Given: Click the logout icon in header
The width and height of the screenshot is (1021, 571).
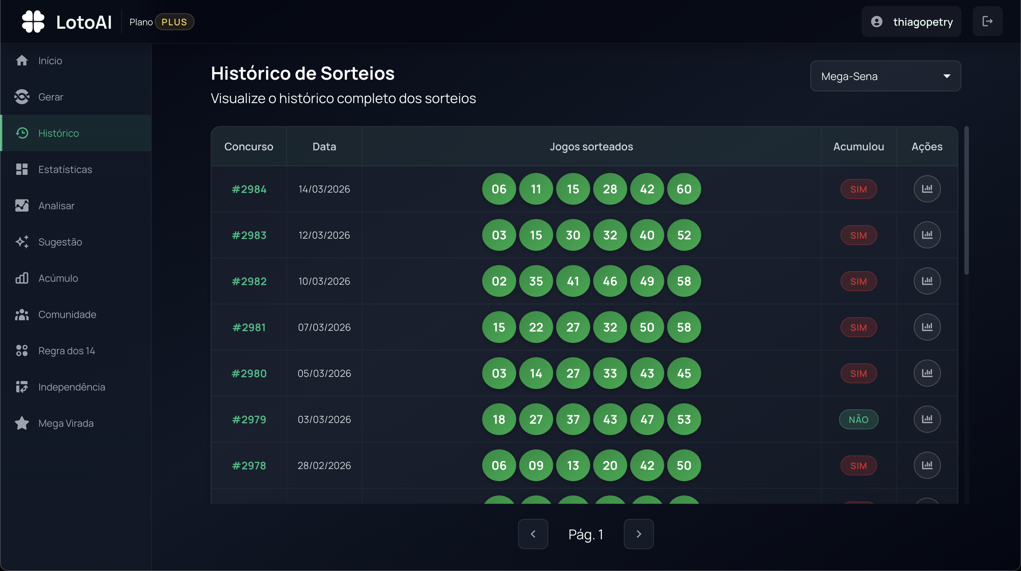Looking at the screenshot, I should pos(987,22).
